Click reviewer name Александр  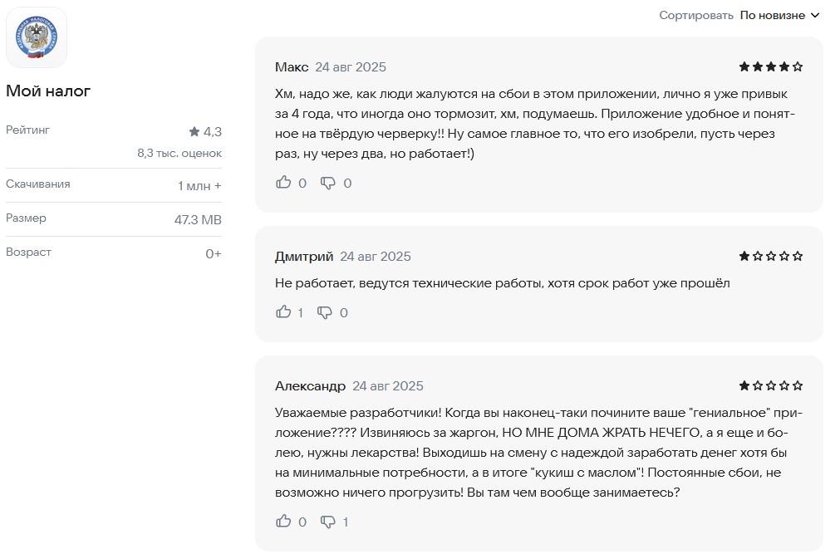[x=310, y=385]
